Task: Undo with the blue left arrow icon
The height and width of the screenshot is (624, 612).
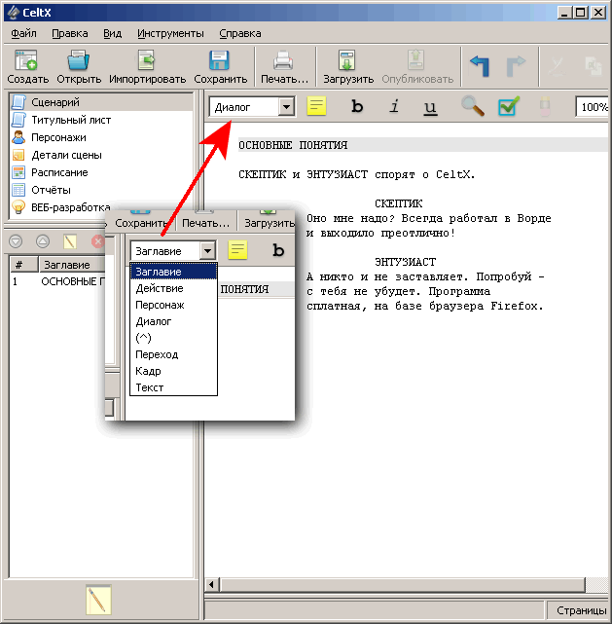Action: pos(480,65)
